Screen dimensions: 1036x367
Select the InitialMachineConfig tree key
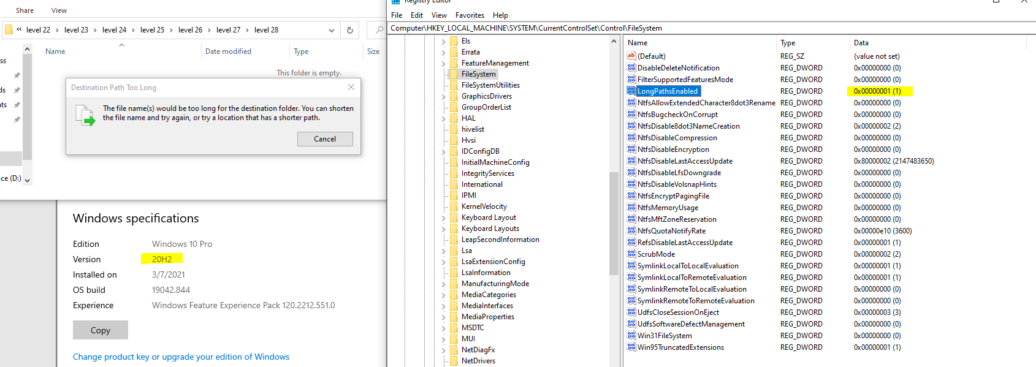tap(495, 162)
